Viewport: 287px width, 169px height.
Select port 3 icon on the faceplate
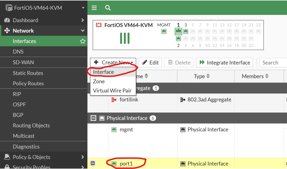tap(186, 32)
